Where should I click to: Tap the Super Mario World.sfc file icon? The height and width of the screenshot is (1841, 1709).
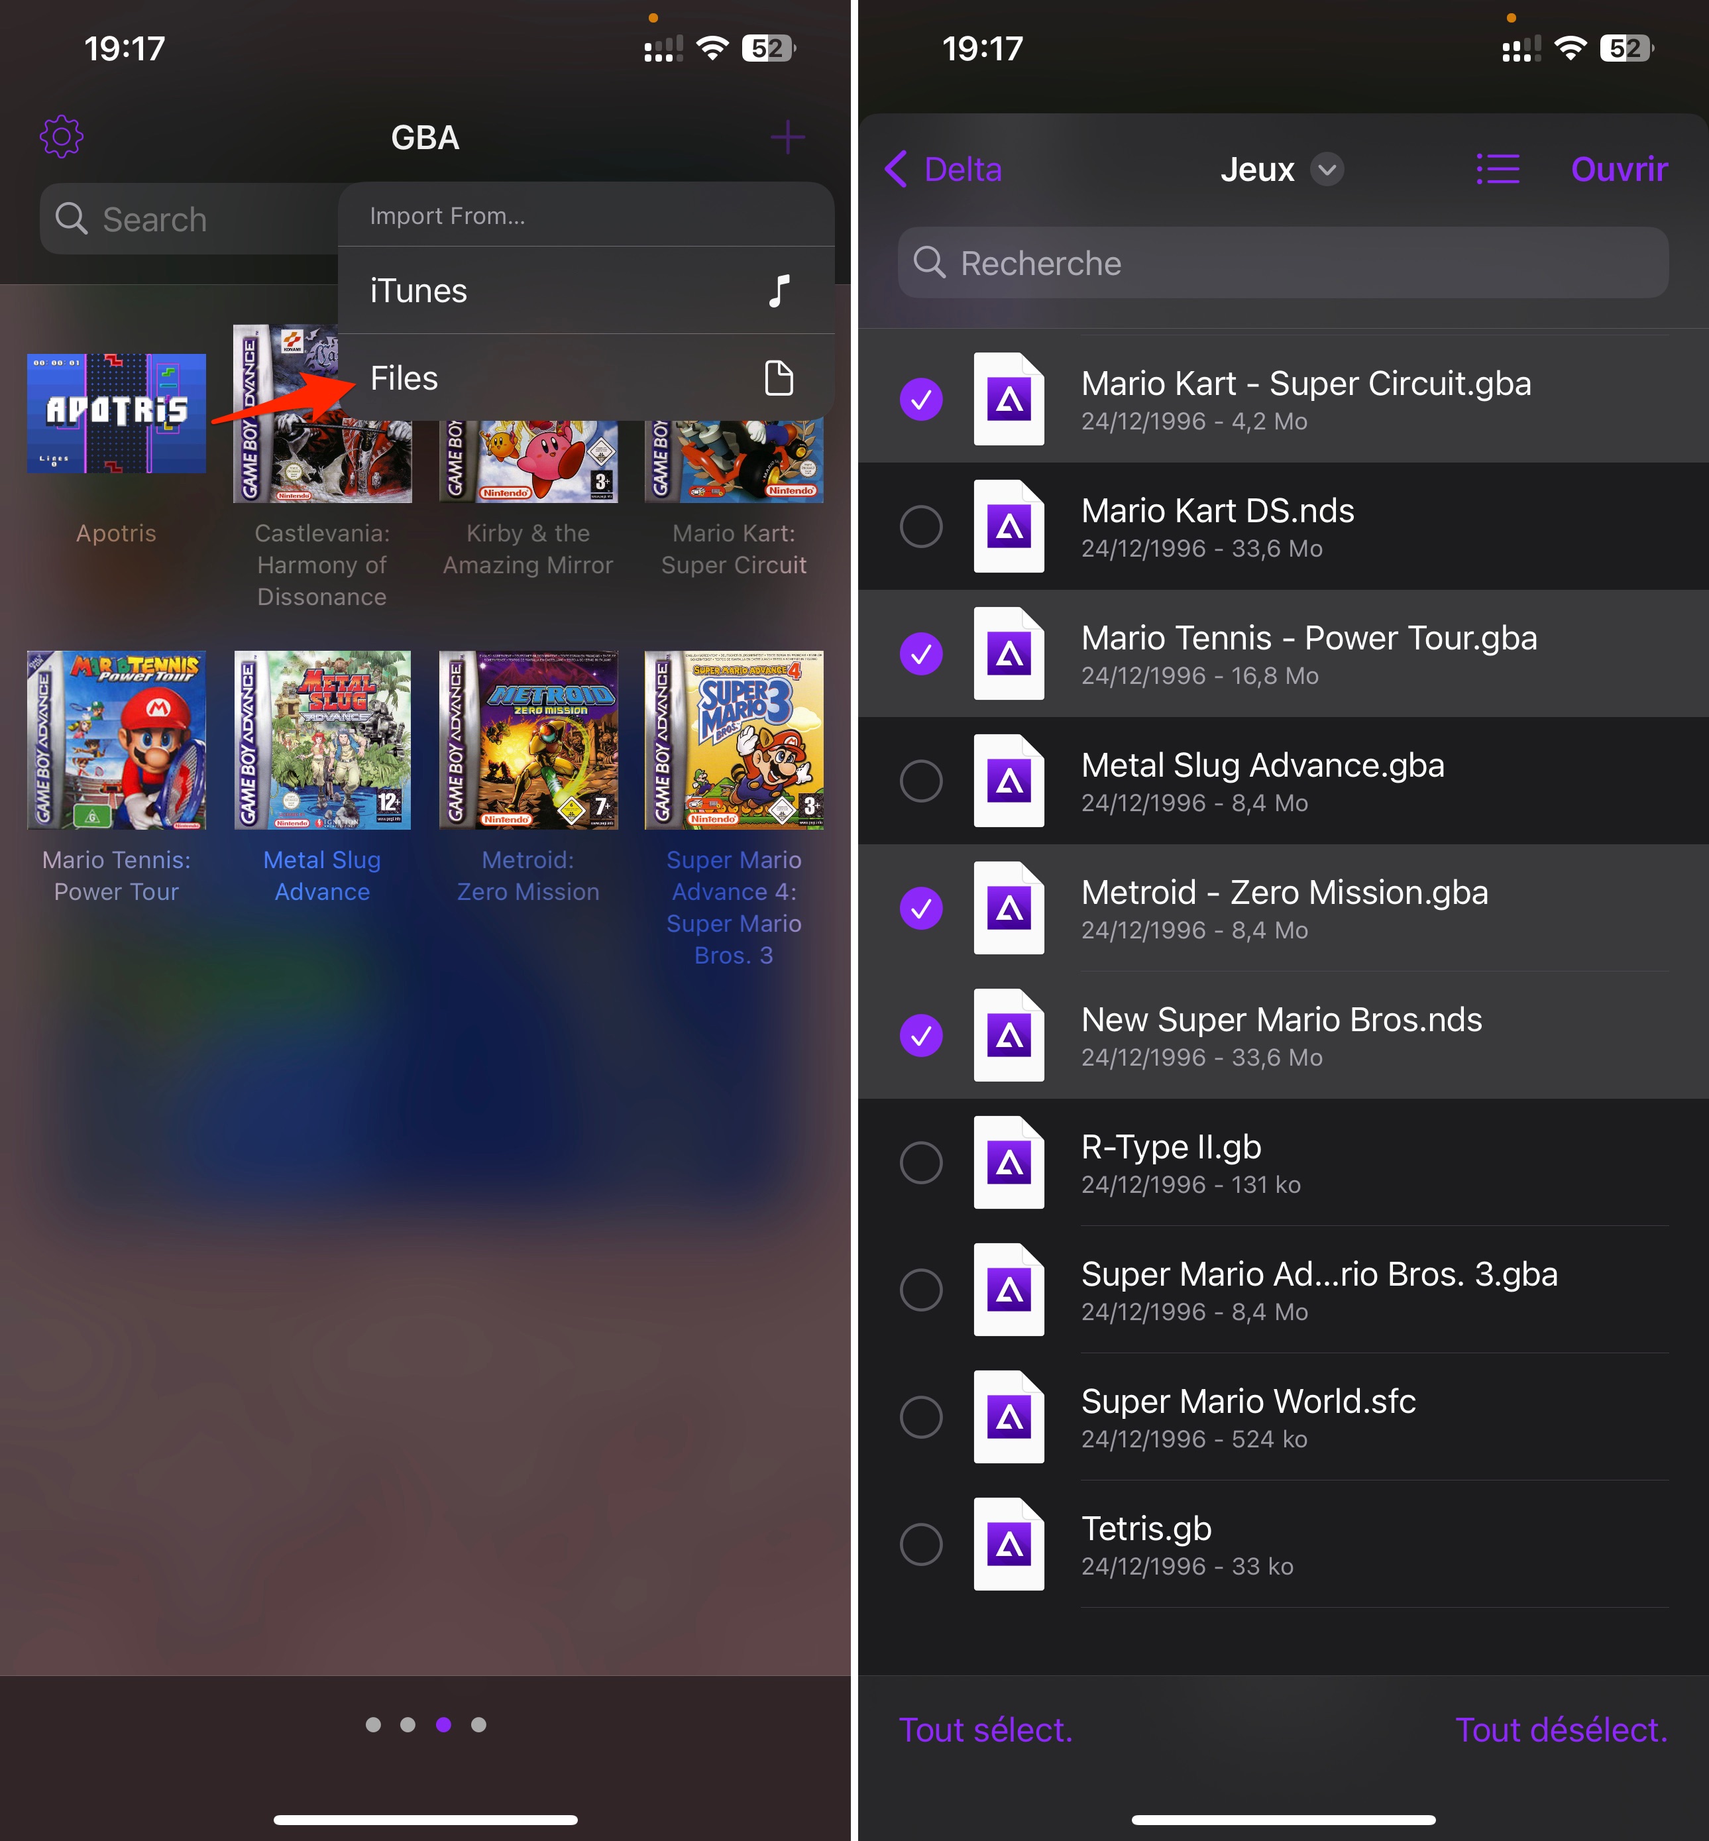pos(1009,1417)
